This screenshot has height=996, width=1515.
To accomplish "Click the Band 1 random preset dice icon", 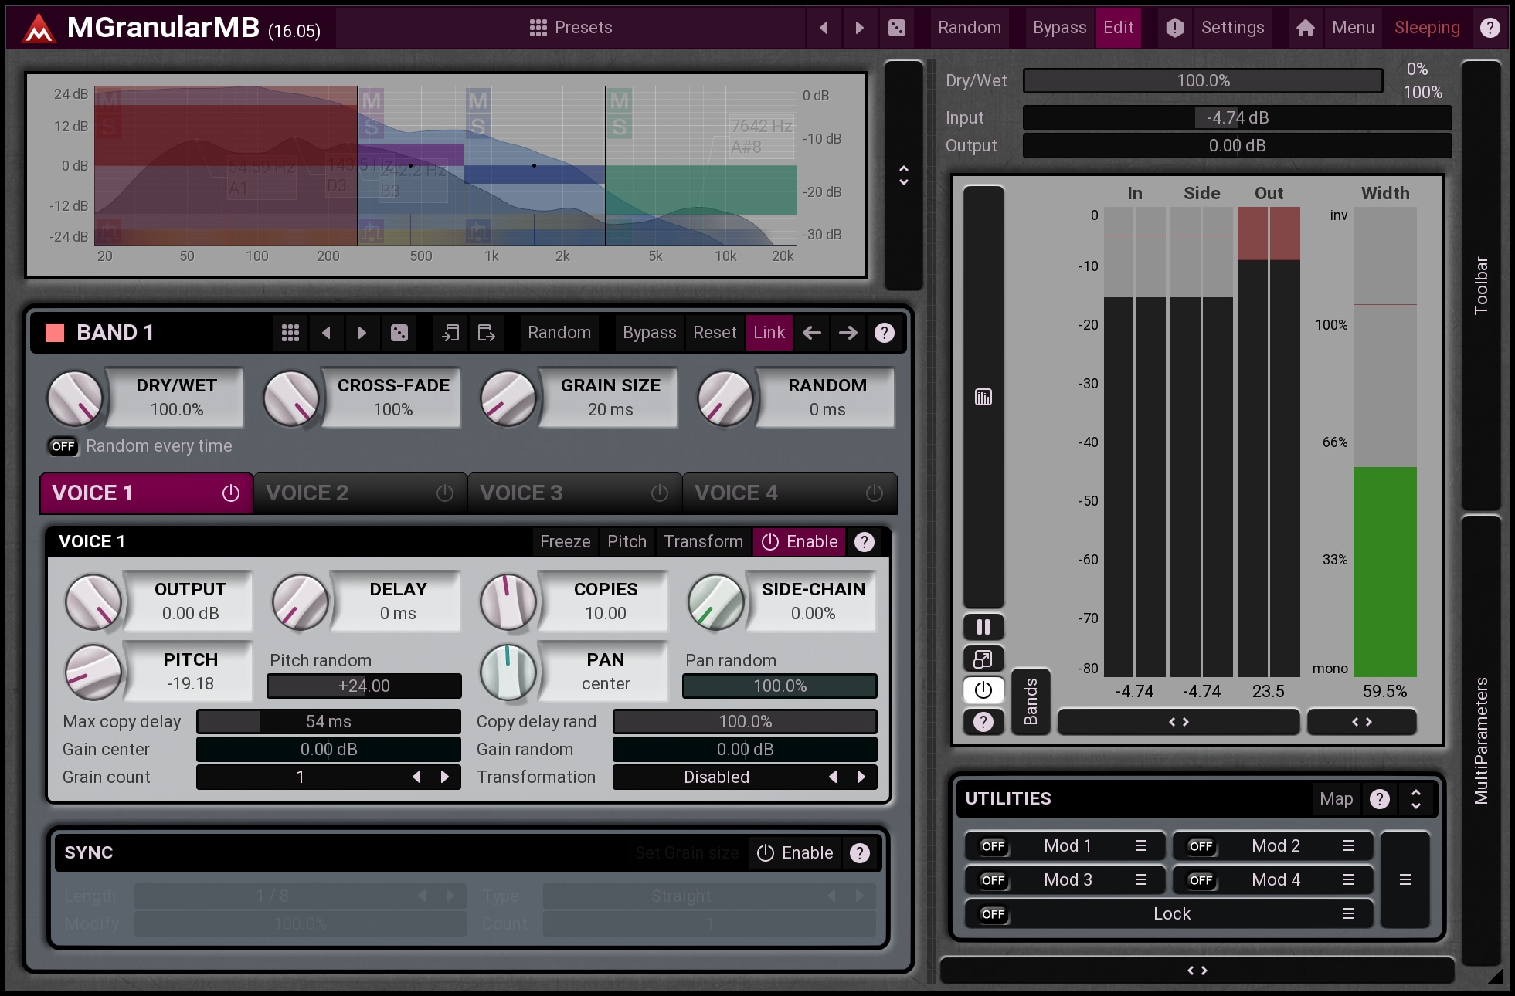I will pyautogui.click(x=399, y=333).
